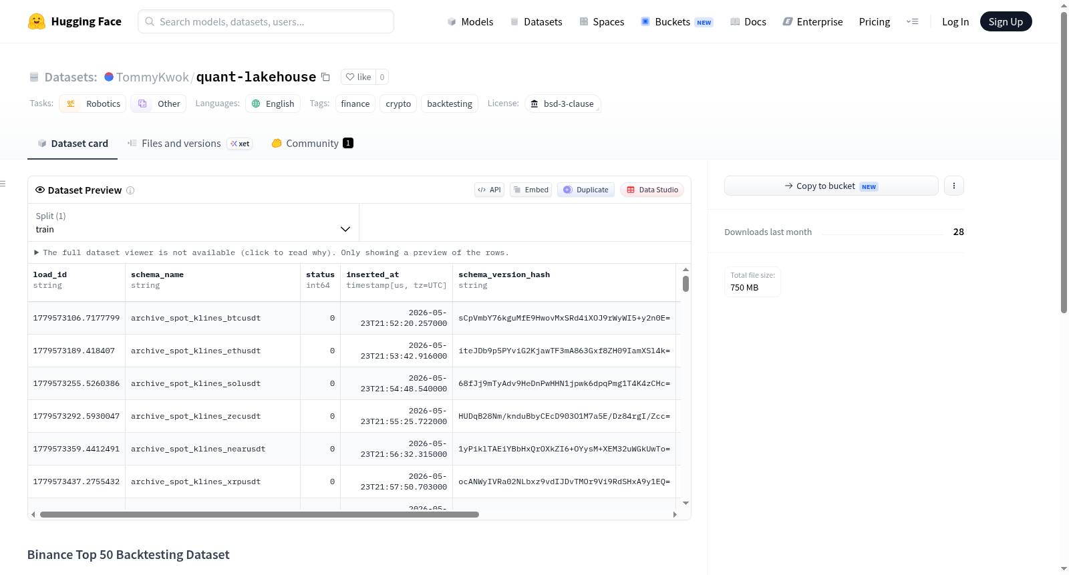Click the API button
The image size is (1069, 575).
[x=489, y=190]
